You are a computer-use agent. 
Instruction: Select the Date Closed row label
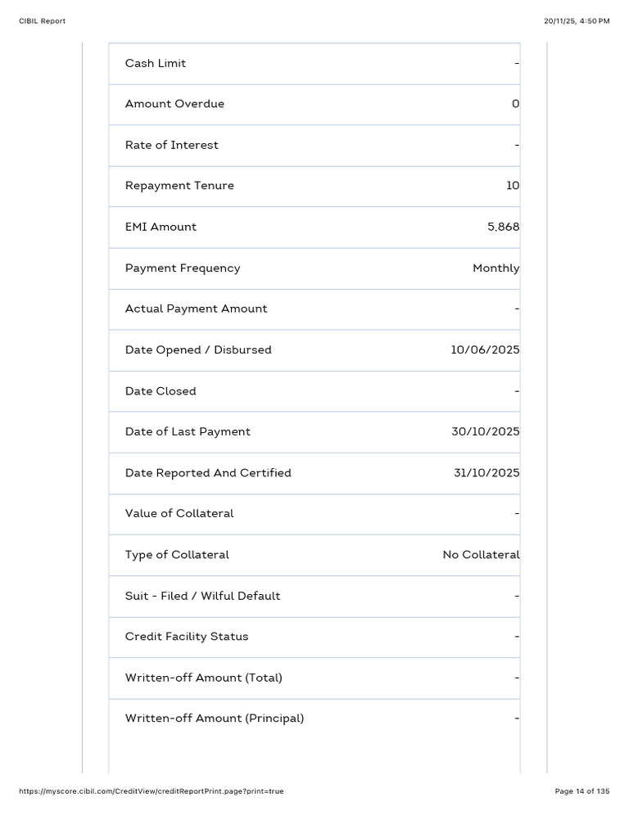(161, 390)
